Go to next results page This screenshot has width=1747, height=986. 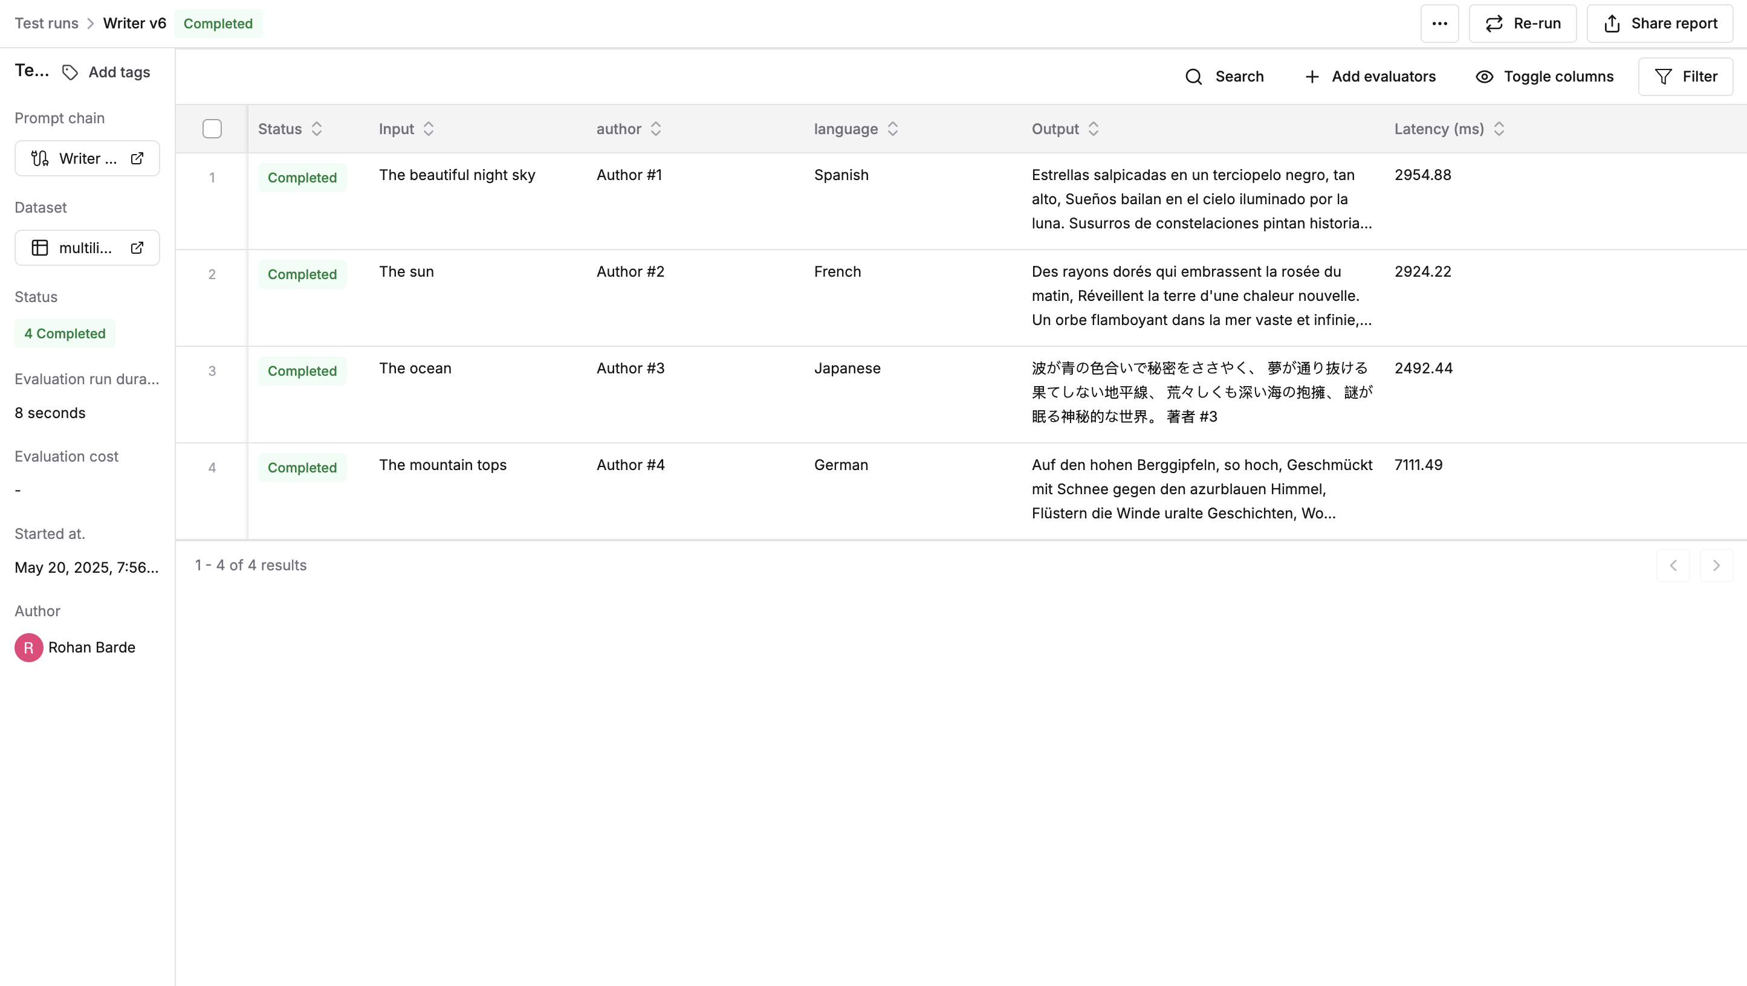1716,565
